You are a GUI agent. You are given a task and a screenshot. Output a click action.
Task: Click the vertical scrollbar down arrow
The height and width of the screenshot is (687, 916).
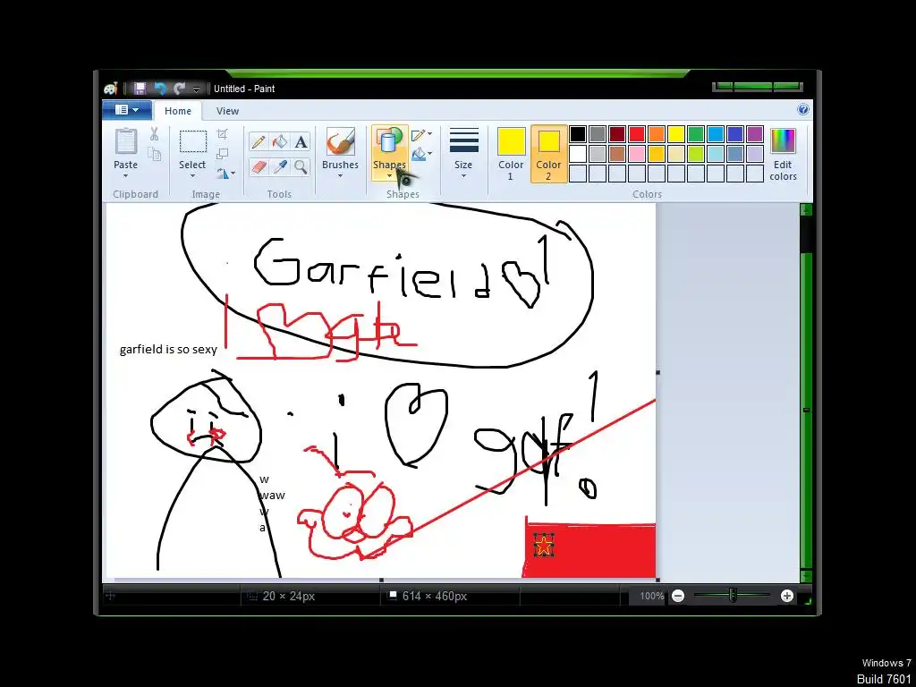pyautogui.click(x=806, y=576)
